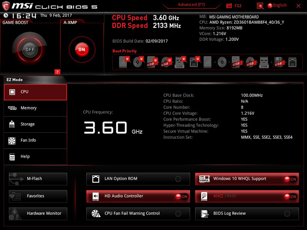
Task: Click the Boot Priority heading
Action: tap(125, 51)
